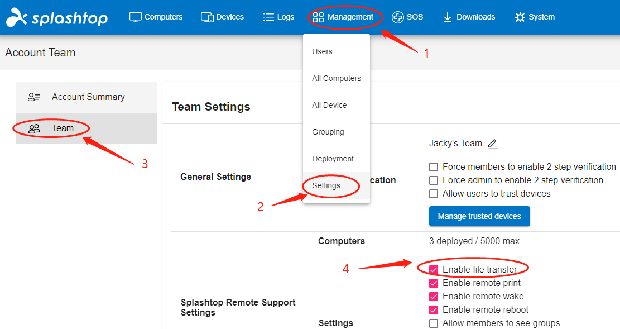The height and width of the screenshot is (329, 620).
Task: Enable Force members 2 step verification checkbox
Action: coord(434,167)
